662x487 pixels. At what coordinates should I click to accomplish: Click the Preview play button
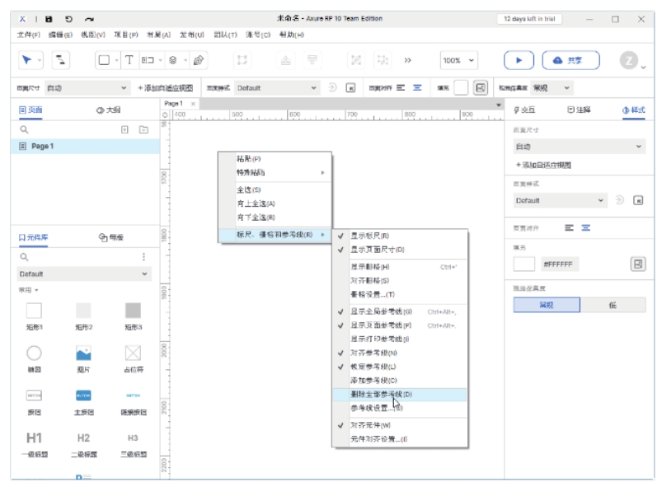[519, 60]
